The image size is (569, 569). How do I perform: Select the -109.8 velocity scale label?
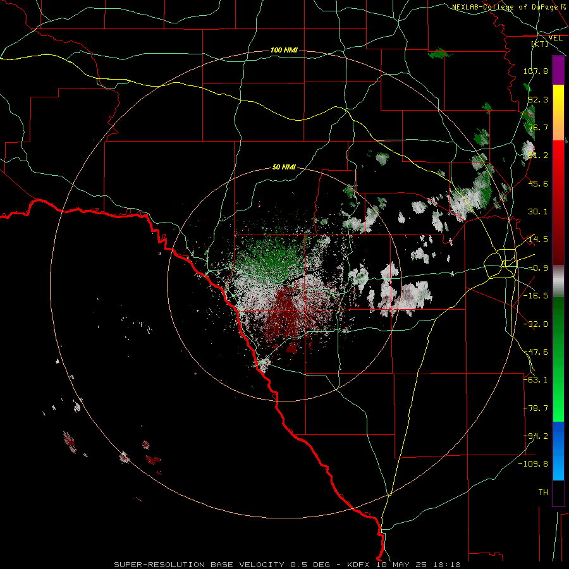click(x=533, y=464)
